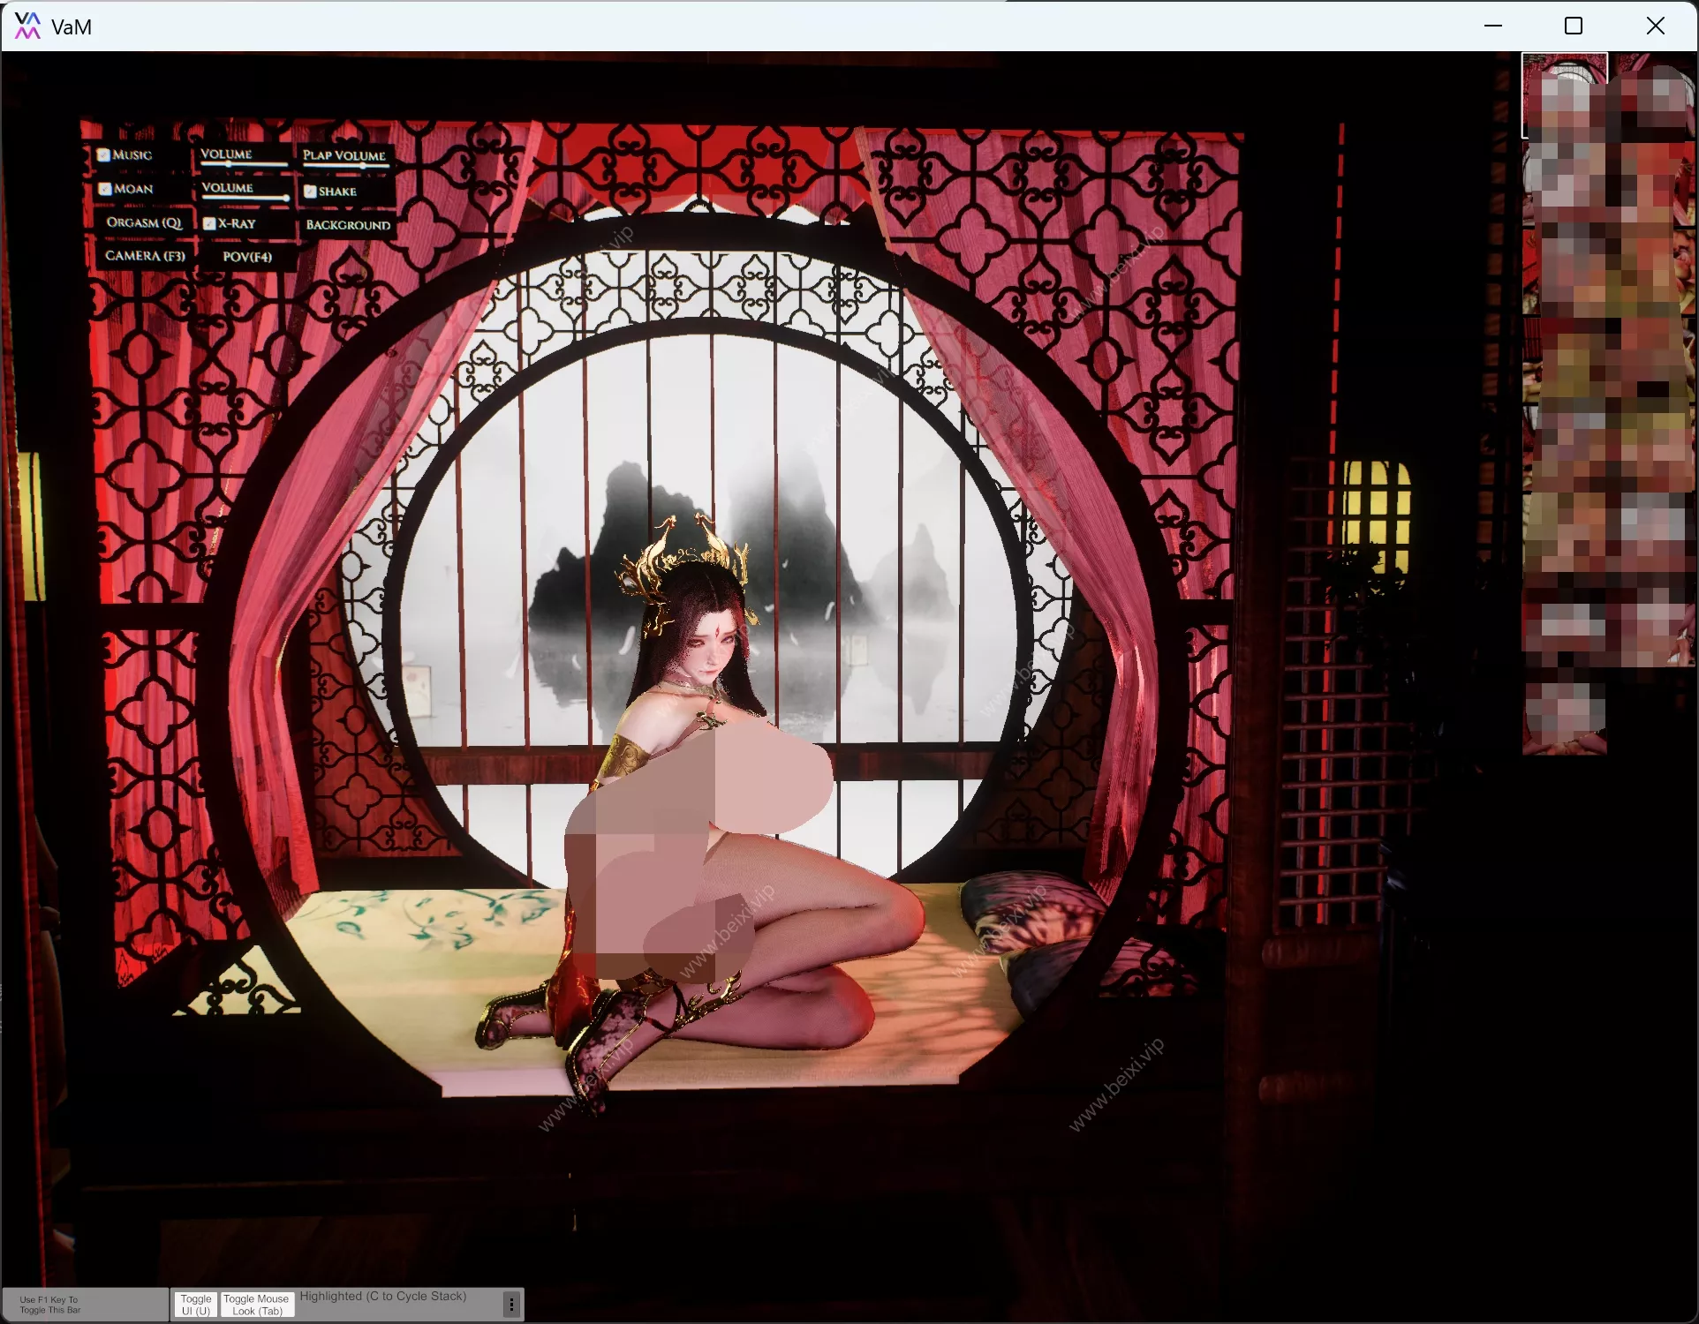
Task: Uncheck the X-Ray option
Action: (x=209, y=224)
